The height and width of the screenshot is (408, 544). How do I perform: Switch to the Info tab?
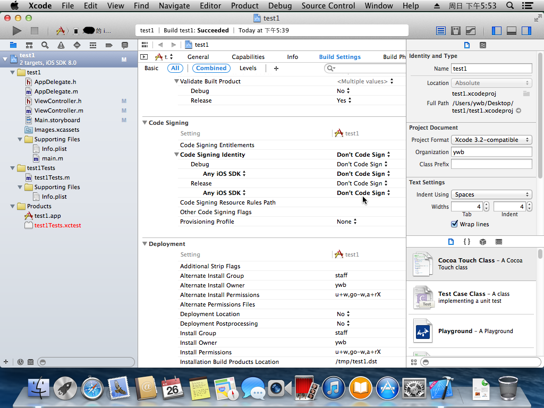coord(293,57)
